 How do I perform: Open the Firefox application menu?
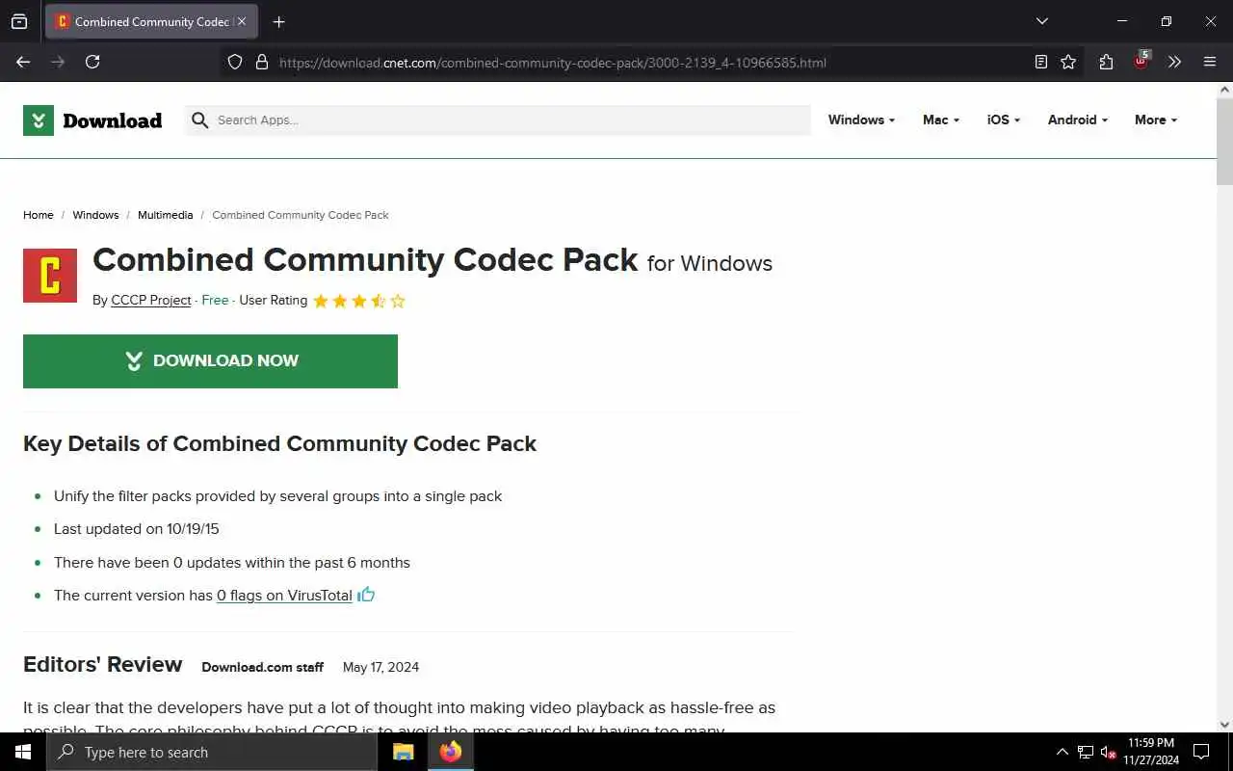1210,62
